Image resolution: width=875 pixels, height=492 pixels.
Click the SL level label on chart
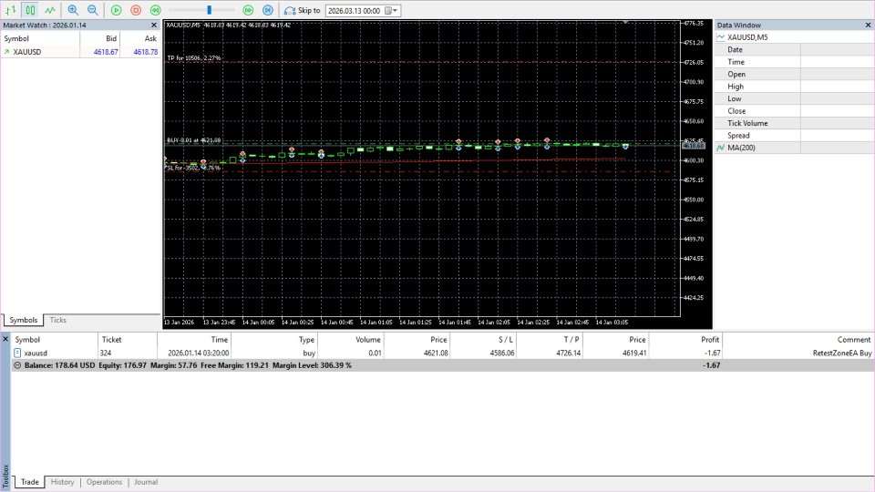click(x=193, y=168)
